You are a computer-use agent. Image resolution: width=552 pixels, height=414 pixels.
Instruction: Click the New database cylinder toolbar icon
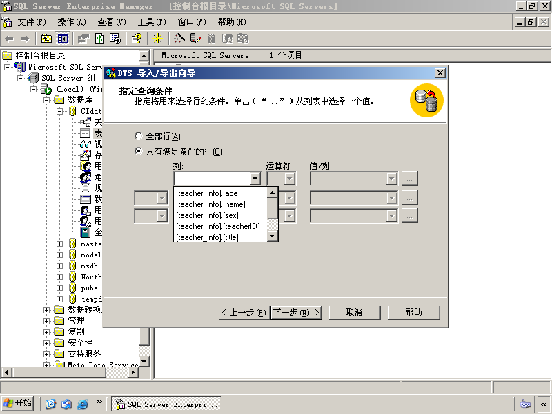coord(211,39)
